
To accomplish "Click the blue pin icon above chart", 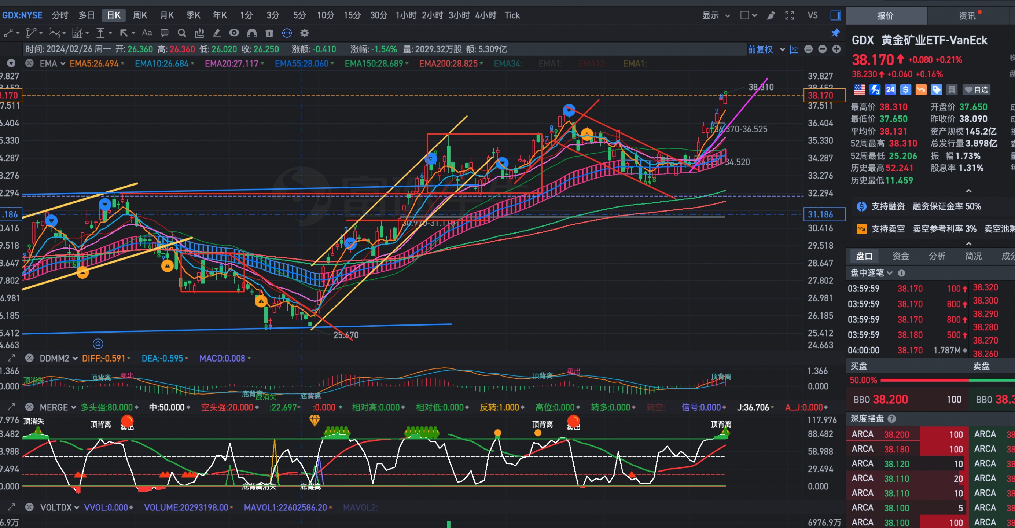I will point(835,33).
